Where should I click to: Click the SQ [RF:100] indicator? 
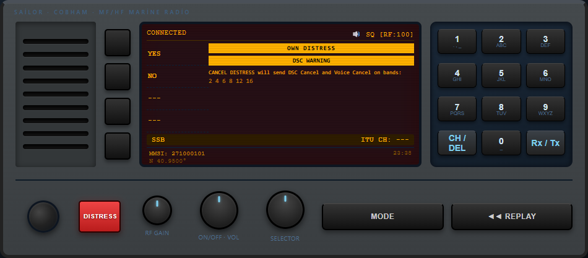pyautogui.click(x=389, y=35)
